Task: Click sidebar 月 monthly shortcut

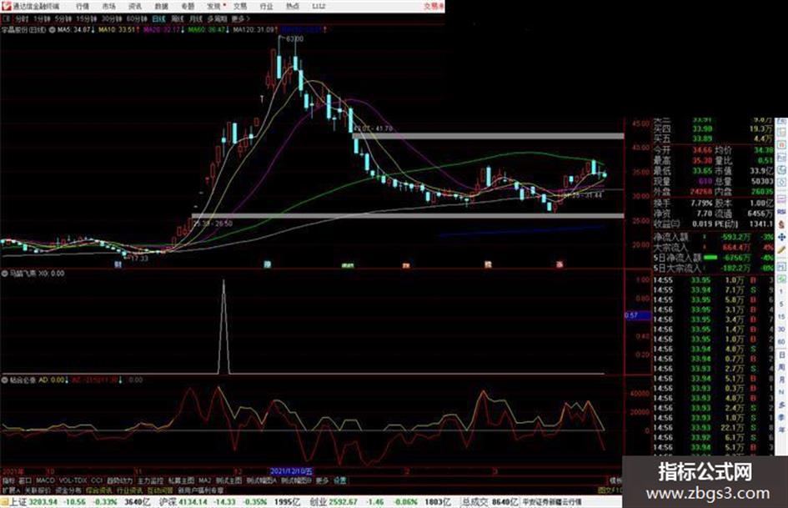Action: pyautogui.click(x=781, y=380)
